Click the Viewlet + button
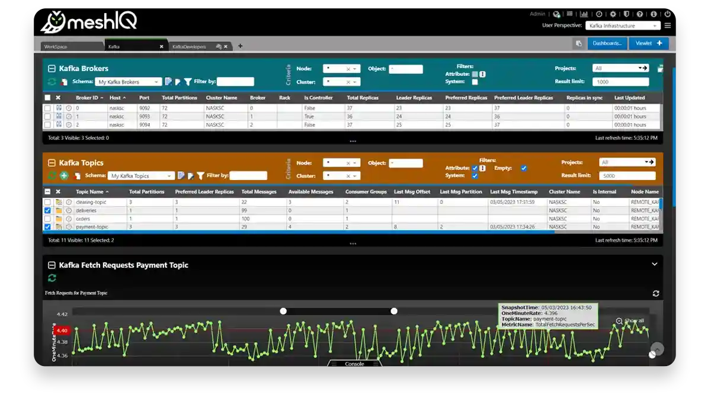 pyautogui.click(x=649, y=43)
